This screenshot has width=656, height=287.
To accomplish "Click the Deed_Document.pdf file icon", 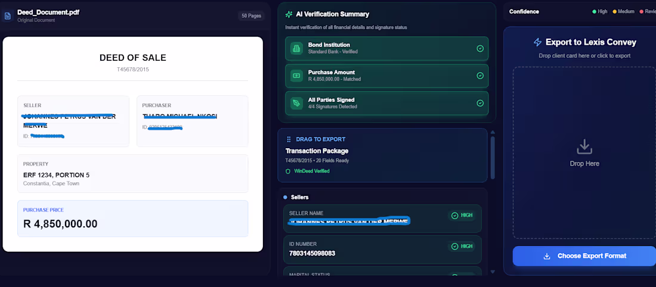I will [x=8, y=15].
